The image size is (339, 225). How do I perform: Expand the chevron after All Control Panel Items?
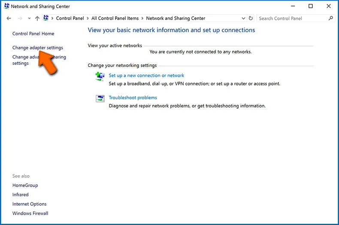pyautogui.click(x=142, y=18)
